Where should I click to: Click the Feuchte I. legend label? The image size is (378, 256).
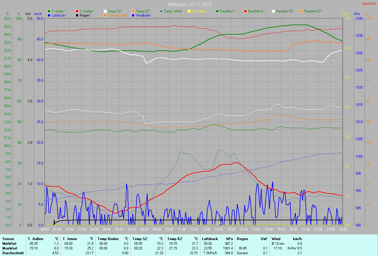tap(228, 11)
